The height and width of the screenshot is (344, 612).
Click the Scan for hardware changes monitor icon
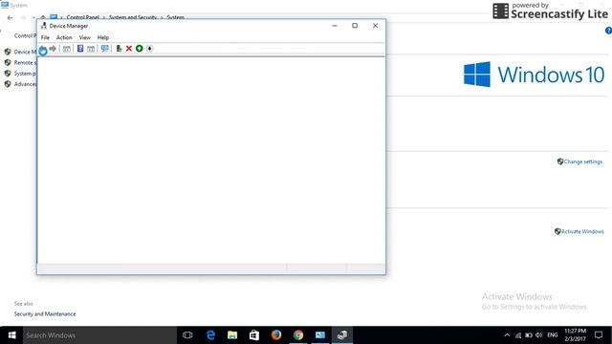pos(104,49)
